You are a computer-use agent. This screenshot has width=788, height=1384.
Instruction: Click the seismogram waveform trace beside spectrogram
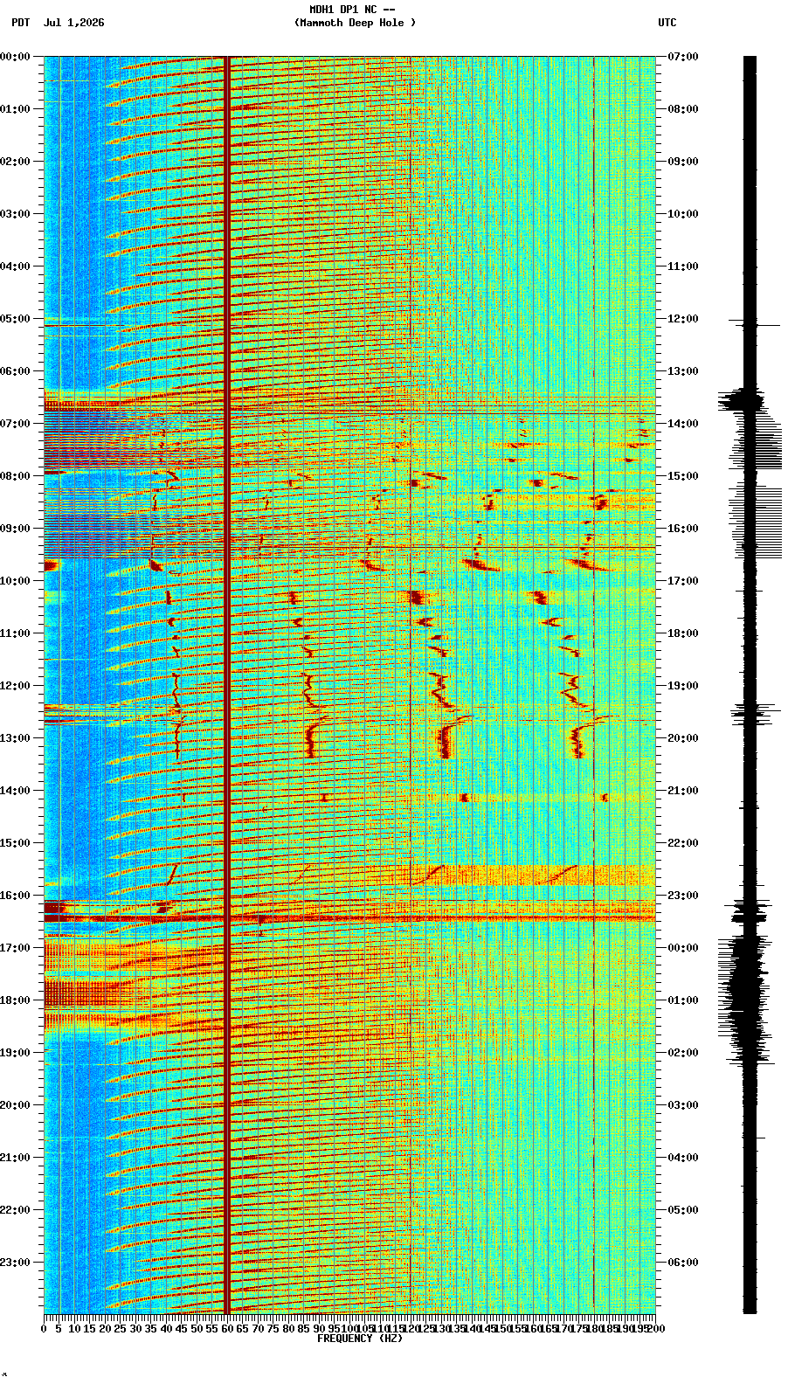coord(750,685)
